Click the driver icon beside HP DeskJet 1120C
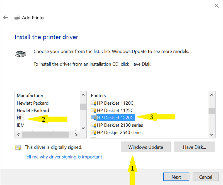Image resolution: width=223 pixels, height=185 pixels. [94, 103]
